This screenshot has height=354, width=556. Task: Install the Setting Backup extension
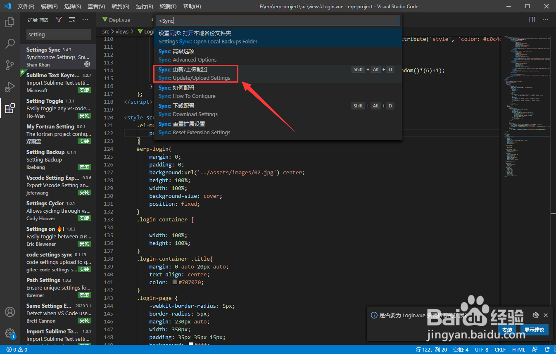84,167
